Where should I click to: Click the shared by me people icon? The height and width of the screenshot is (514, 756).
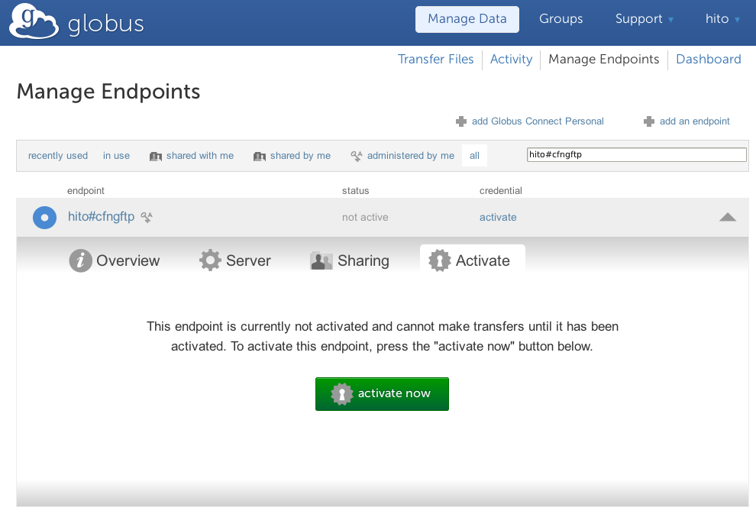pyautogui.click(x=260, y=157)
